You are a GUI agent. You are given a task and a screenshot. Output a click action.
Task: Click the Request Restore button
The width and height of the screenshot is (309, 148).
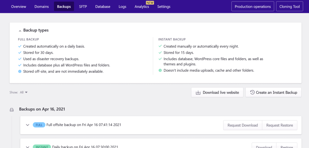click(x=279, y=125)
